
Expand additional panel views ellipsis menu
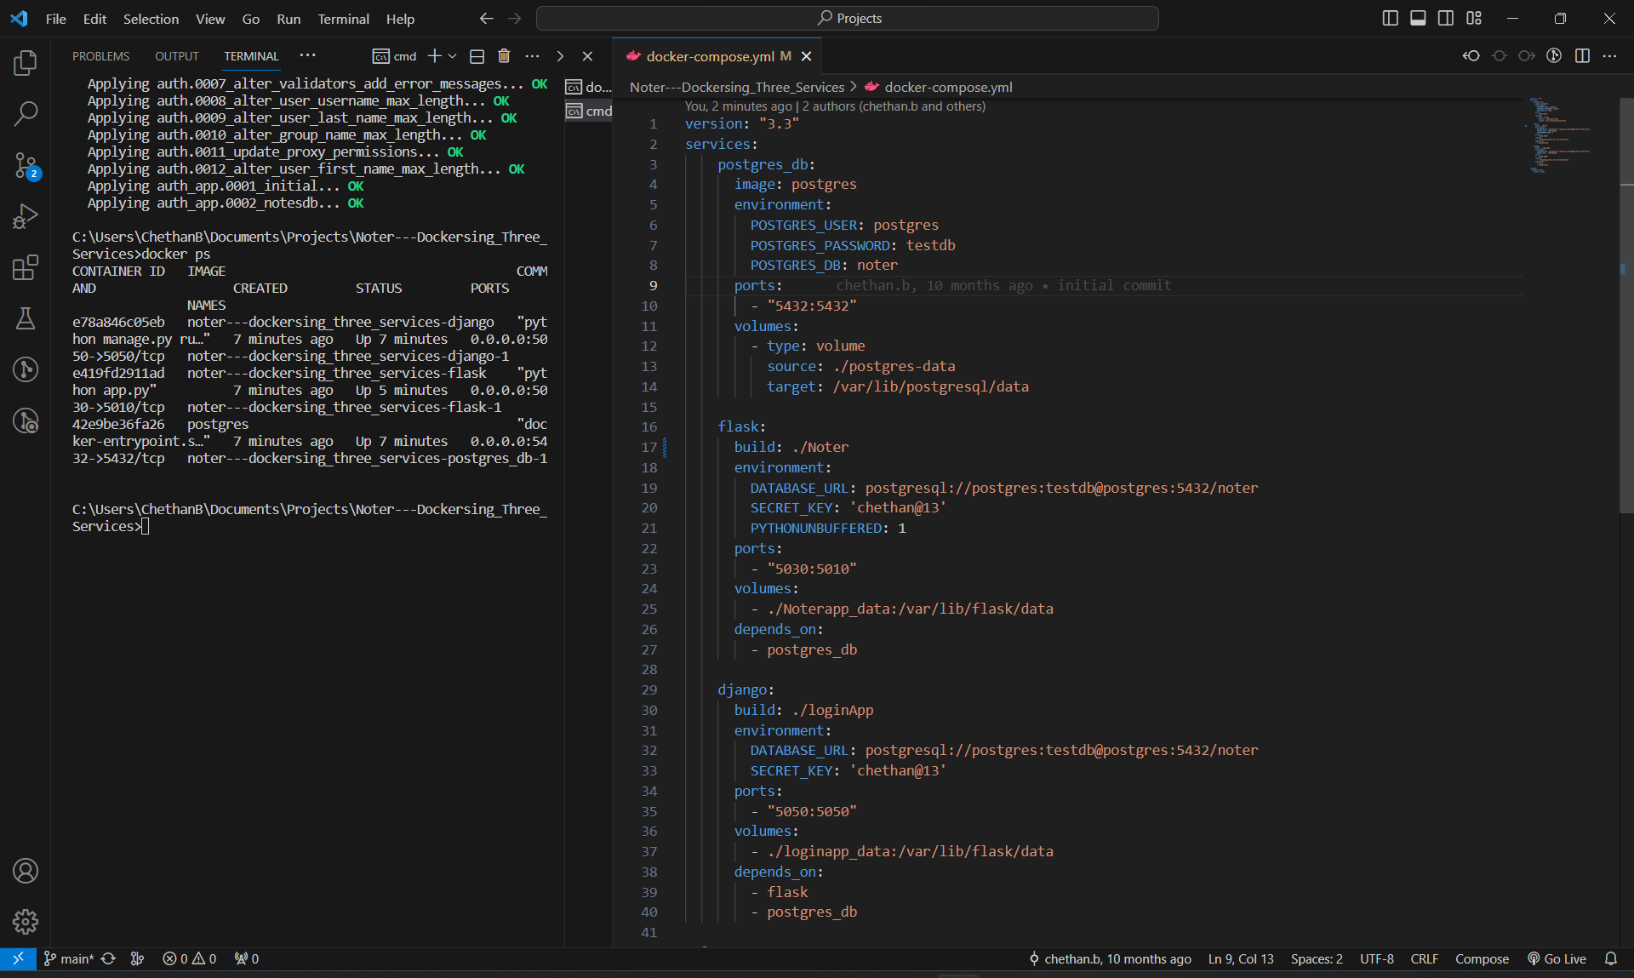(x=307, y=55)
